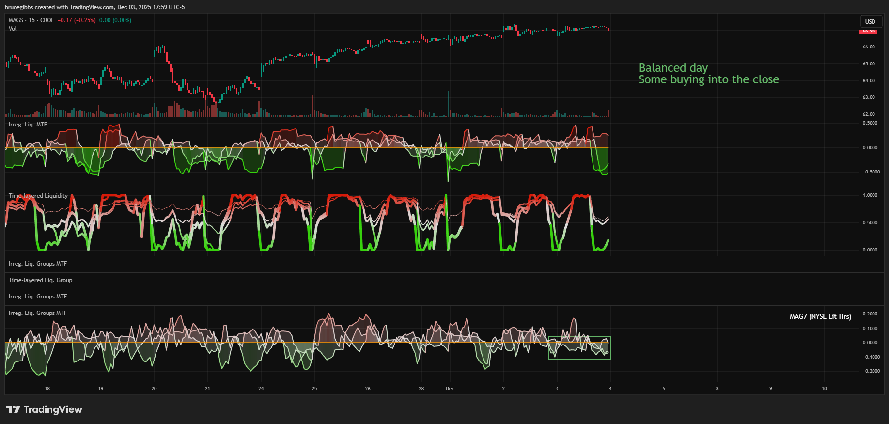The height and width of the screenshot is (424, 889).
Task: Click the 66.00 level on price scale
Action: 868,47
